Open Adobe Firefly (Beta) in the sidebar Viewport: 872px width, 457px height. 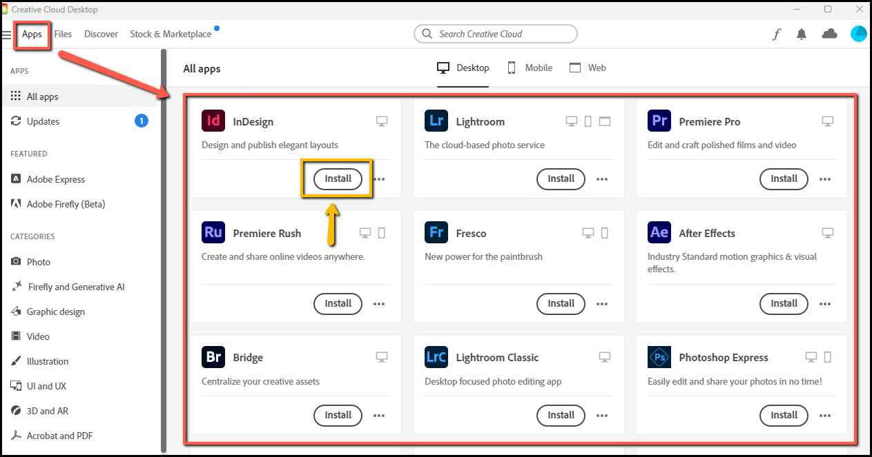pos(80,204)
